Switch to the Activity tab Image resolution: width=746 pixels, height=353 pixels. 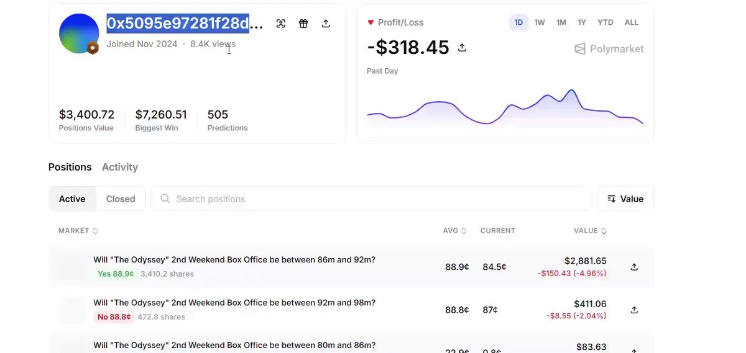click(120, 167)
